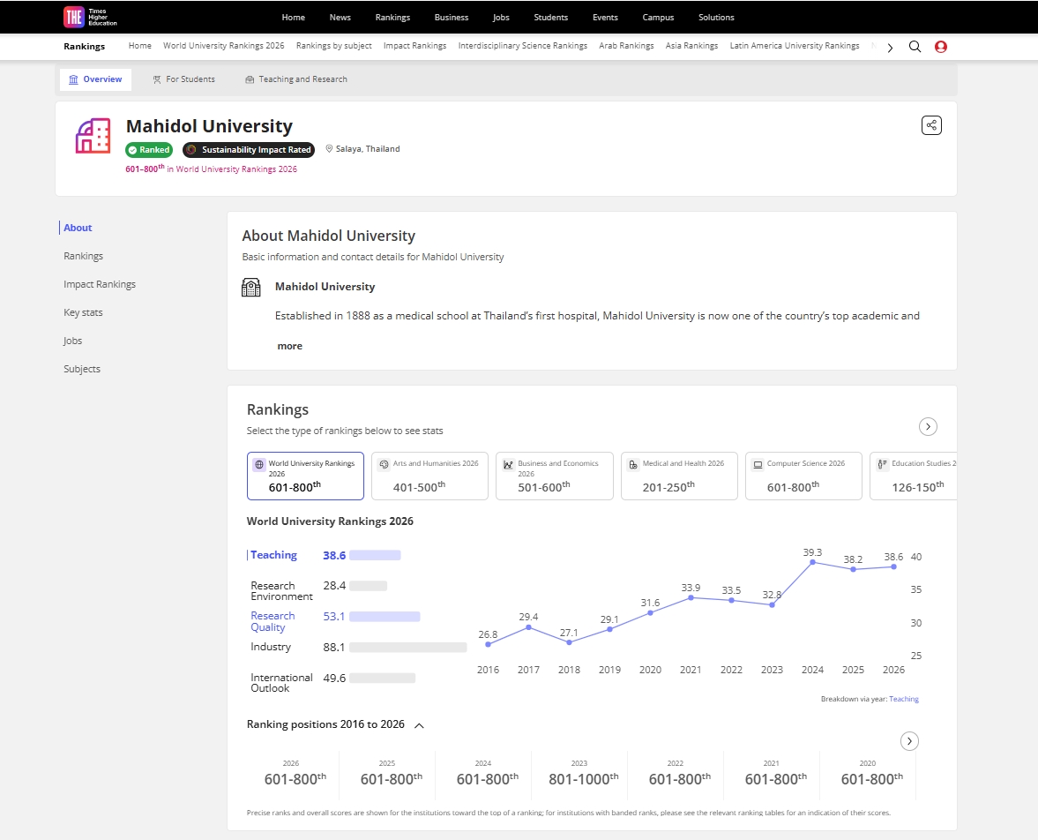Click the 2016 data point labeled 26.8
The width and height of the screenshot is (1038, 840).
488,644
